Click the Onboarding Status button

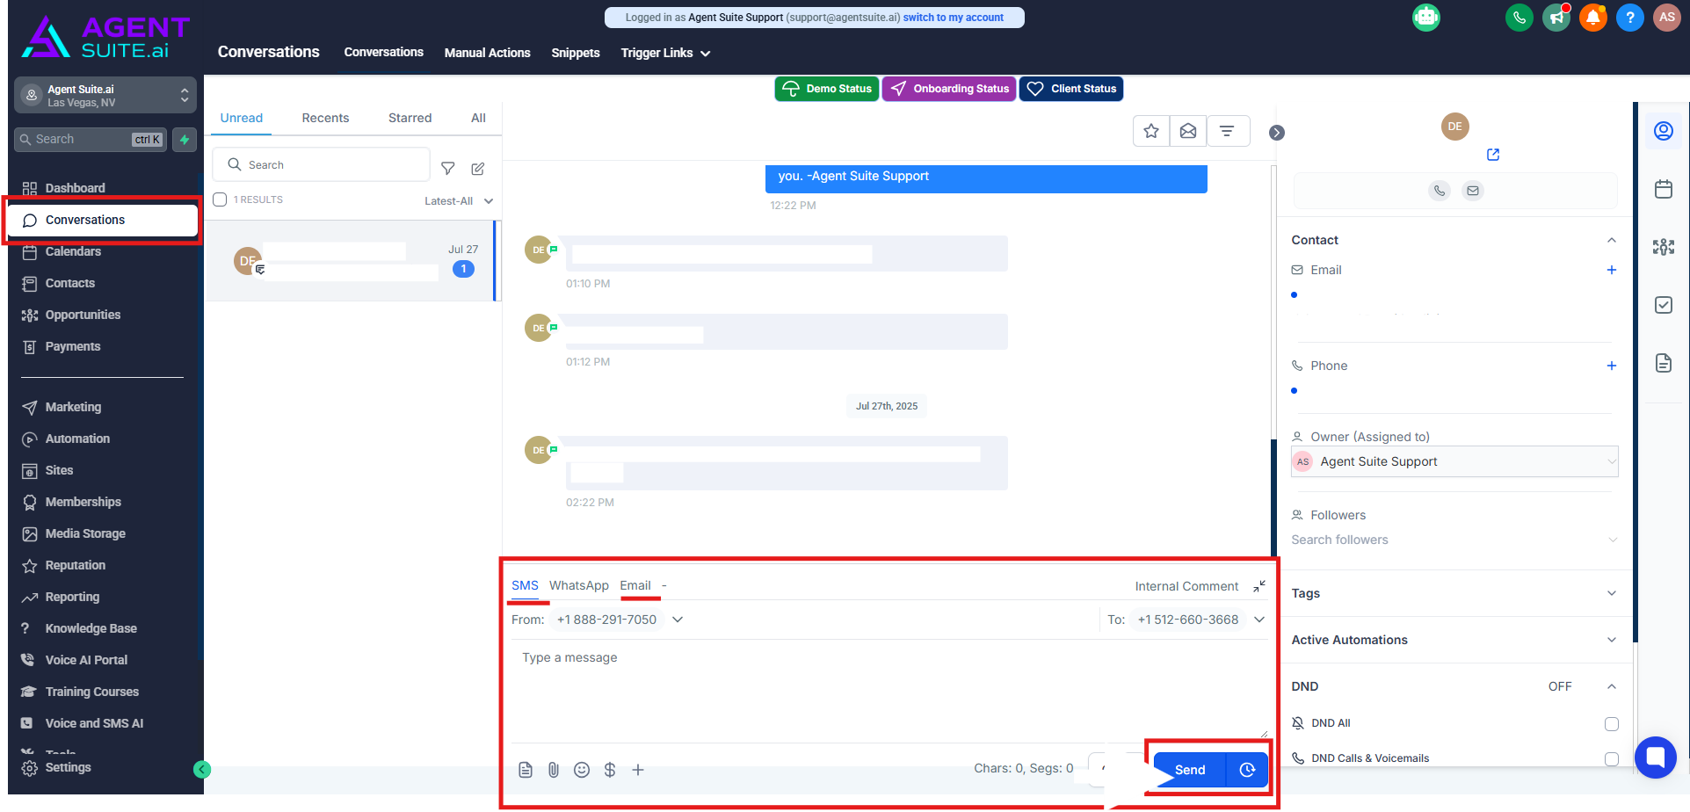(x=949, y=89)
